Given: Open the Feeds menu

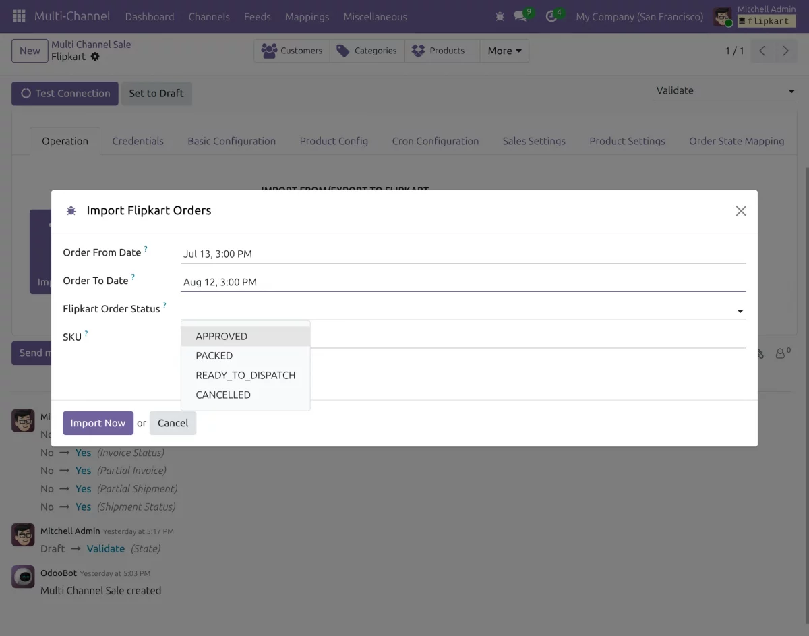Looking at the screenshot, I should [257, 16].
